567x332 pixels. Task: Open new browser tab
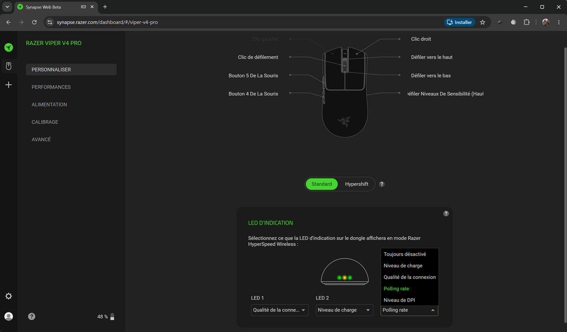(105, 7)
